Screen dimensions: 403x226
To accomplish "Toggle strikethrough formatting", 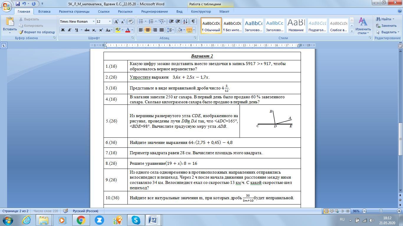I will pyautogui.click(x=87, y=30).
